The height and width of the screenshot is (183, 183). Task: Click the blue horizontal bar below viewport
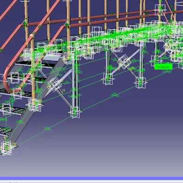(x=91, y=178)
